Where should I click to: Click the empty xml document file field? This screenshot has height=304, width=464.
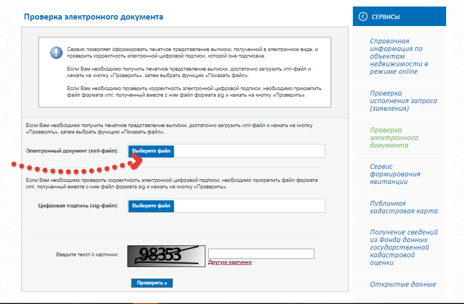pos(249,151)
